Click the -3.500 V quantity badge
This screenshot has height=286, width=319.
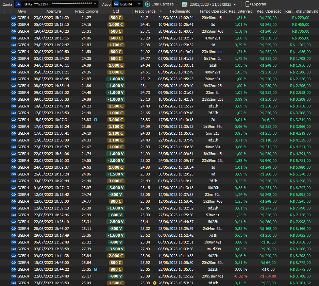point(116,249)
